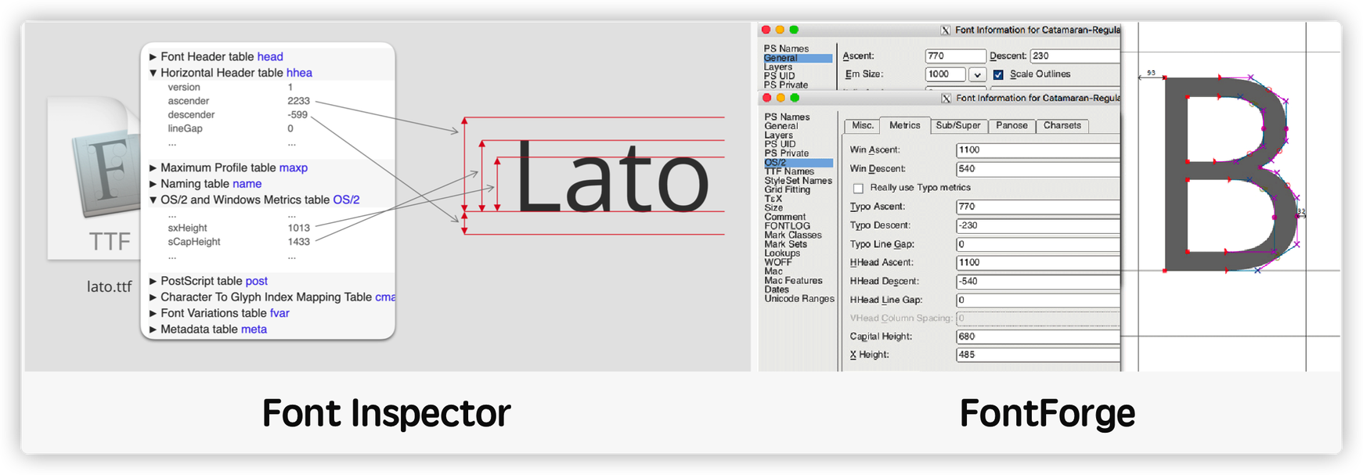
Task: Follow the blue 'name' link
Action: coord(247,184)
